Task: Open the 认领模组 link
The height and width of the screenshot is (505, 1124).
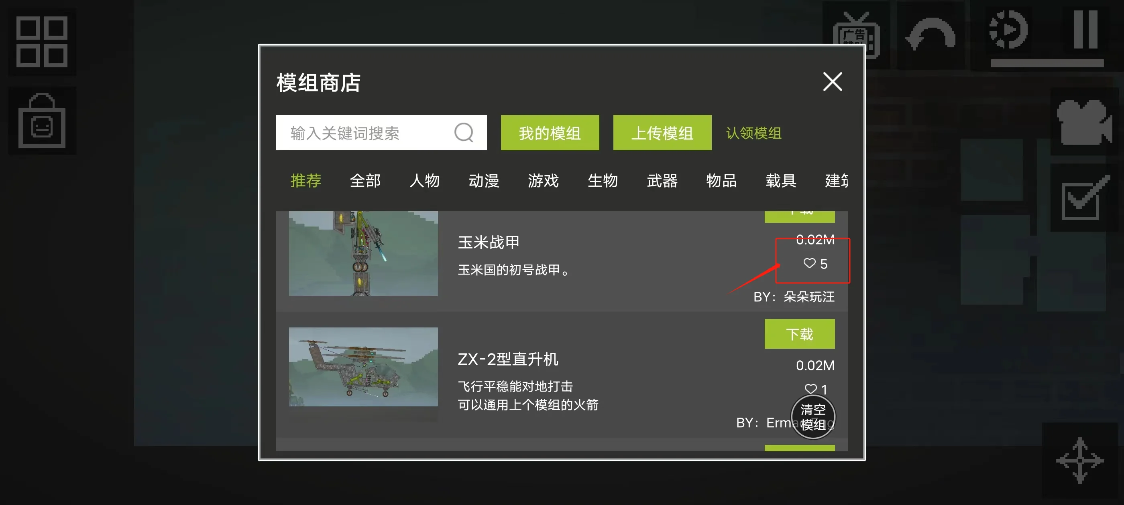Action: pyautogui.click(x=753, y=133)
